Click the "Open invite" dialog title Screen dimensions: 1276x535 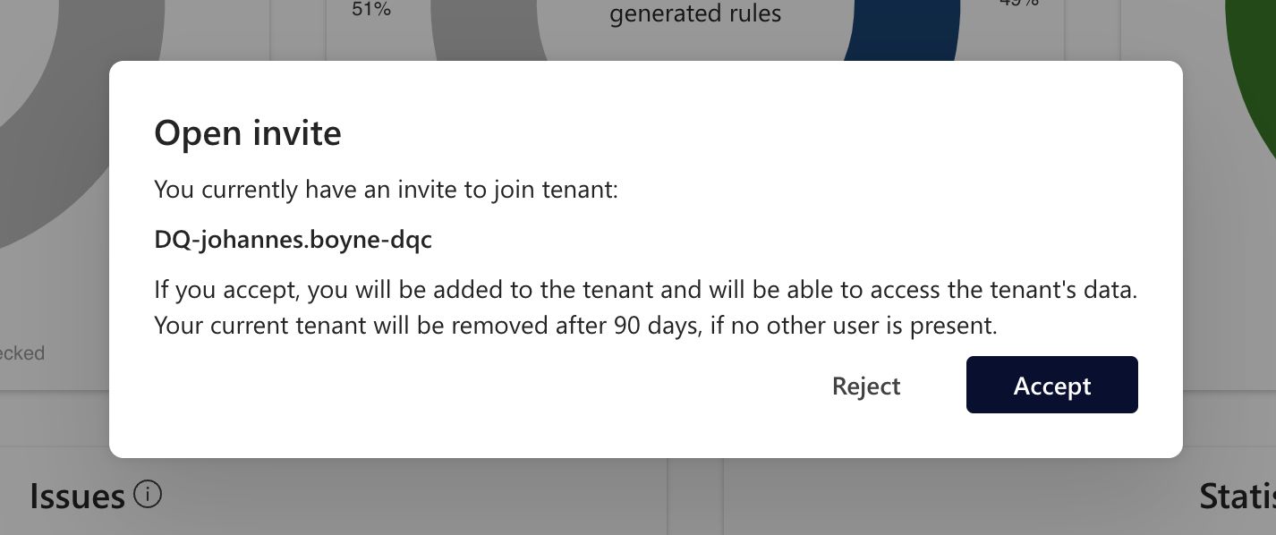pyautogui.click(x=248, y=133)
